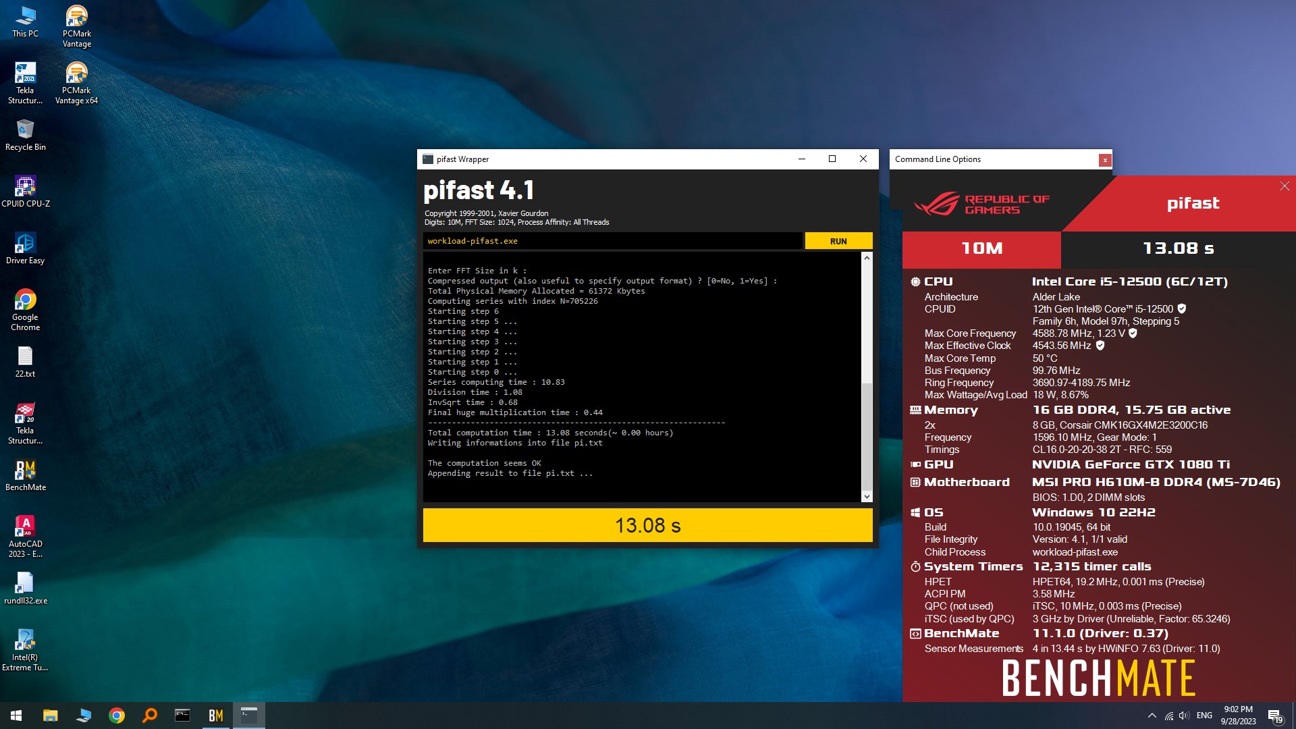
Task: Click the BenchMate version section icon
Action: pyautogui.click(x=915, y=633)
